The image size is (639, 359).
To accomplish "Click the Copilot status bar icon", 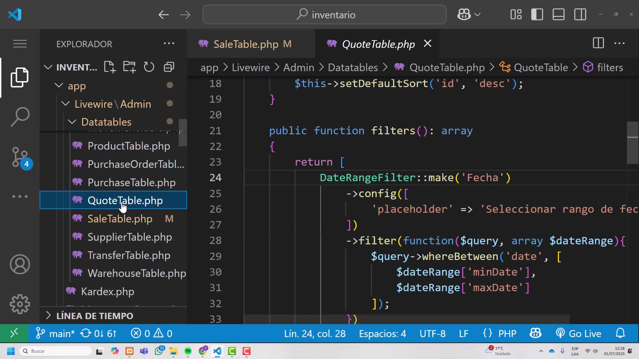I will (535, 333).
